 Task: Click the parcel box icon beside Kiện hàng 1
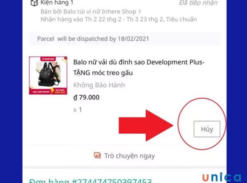point(34,3)
